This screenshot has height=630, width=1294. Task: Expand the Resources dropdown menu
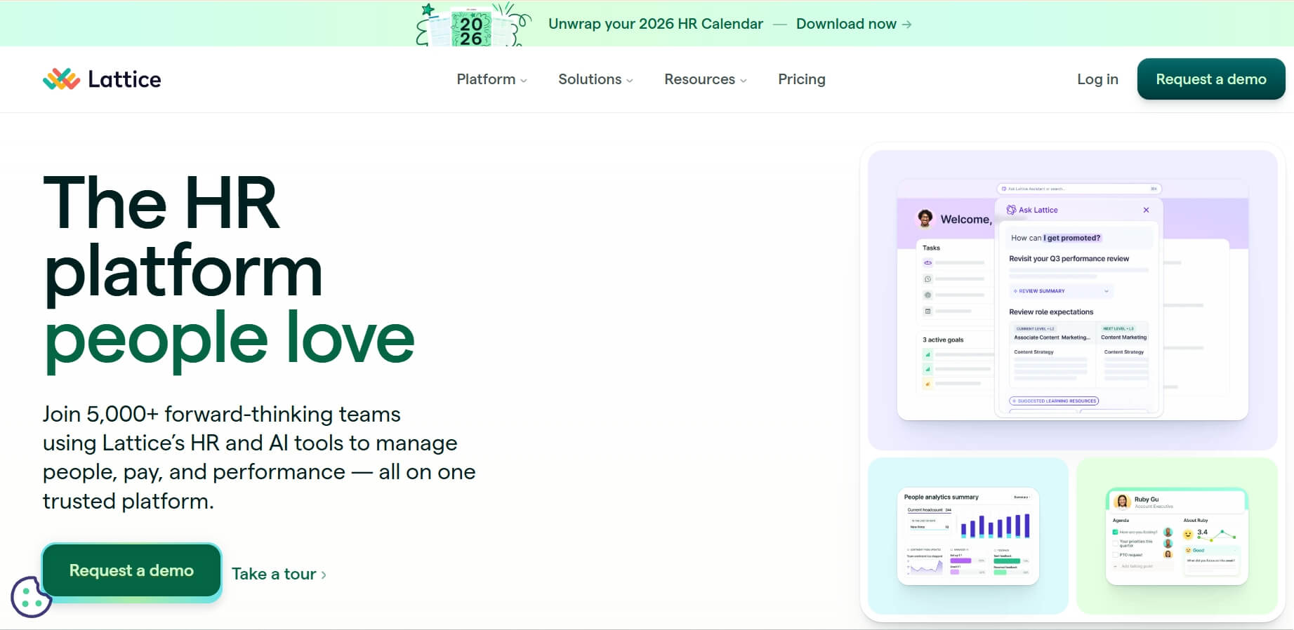[705, 79]
